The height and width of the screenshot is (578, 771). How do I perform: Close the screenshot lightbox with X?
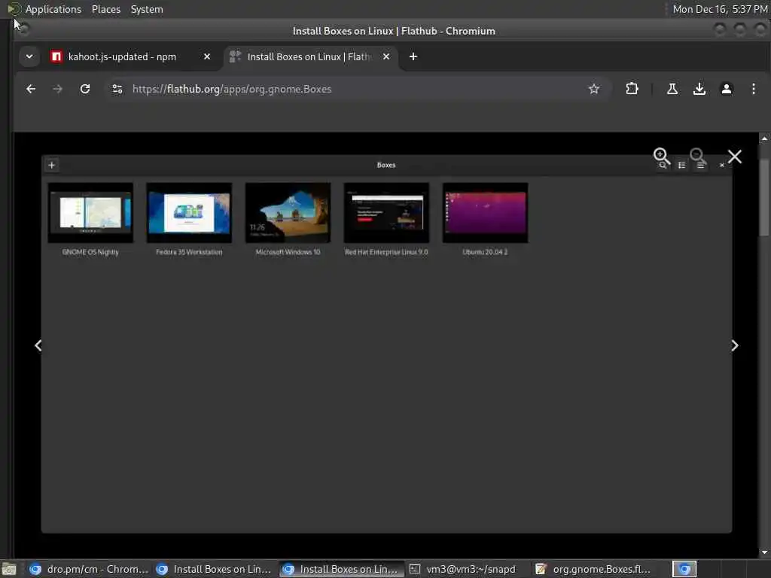(735, 157)
